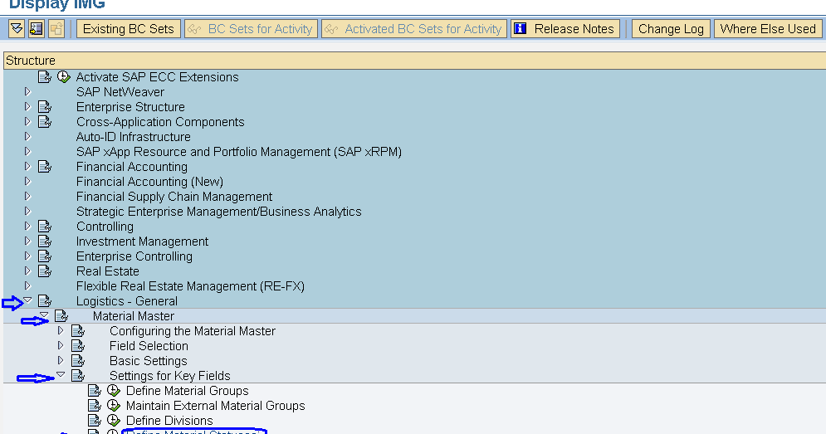
Task: Click the Where Else Used button
Action: point(768,28)
